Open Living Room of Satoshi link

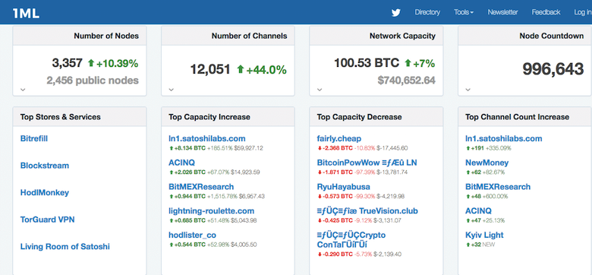pyautogui.click(x=65, y=247)
